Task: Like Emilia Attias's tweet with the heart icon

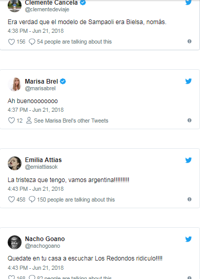Action: tap(11, 200)
